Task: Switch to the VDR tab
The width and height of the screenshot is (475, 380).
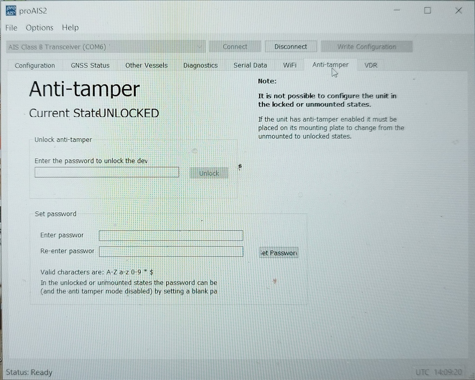Action: tap(371, 65)
